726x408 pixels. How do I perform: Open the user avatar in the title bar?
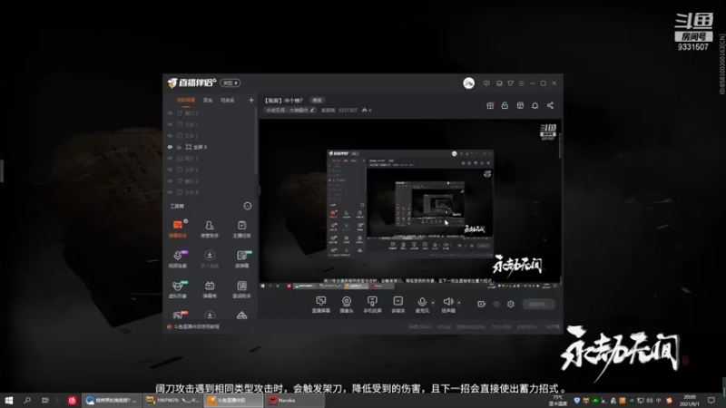click(468, 83)
